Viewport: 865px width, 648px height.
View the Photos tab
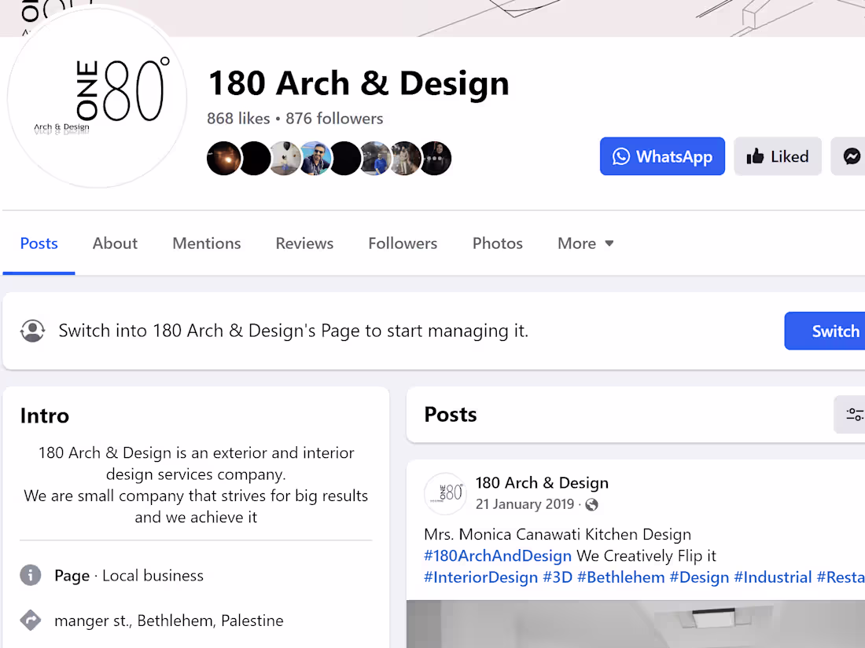coord(498,243)
